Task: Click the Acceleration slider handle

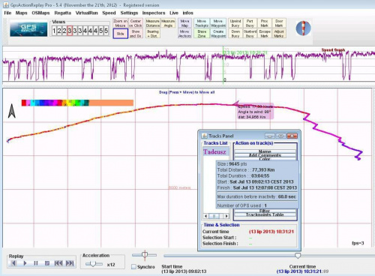Action: tap(93, 264)
